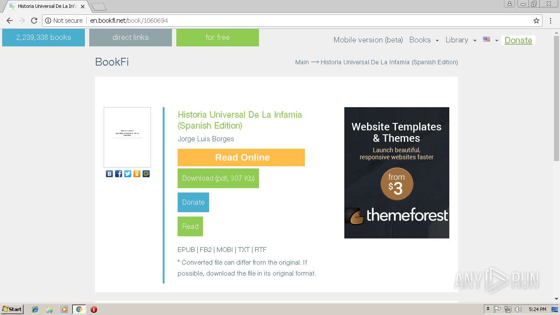Image resolution: width=560 pixels, height=315 pixels.
Task: Click the scrollbar down arrow
Action: pos(556,299)
